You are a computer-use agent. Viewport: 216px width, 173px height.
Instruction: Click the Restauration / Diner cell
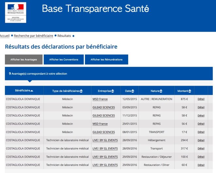pos(157,165)
